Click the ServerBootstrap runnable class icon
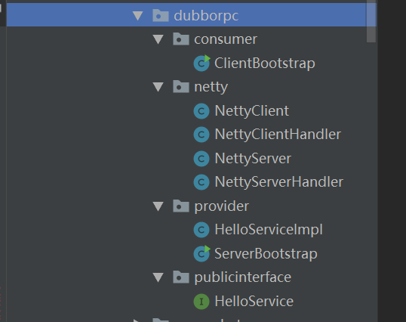Viewport: 406px width, 322px height. tap(201, 253)
